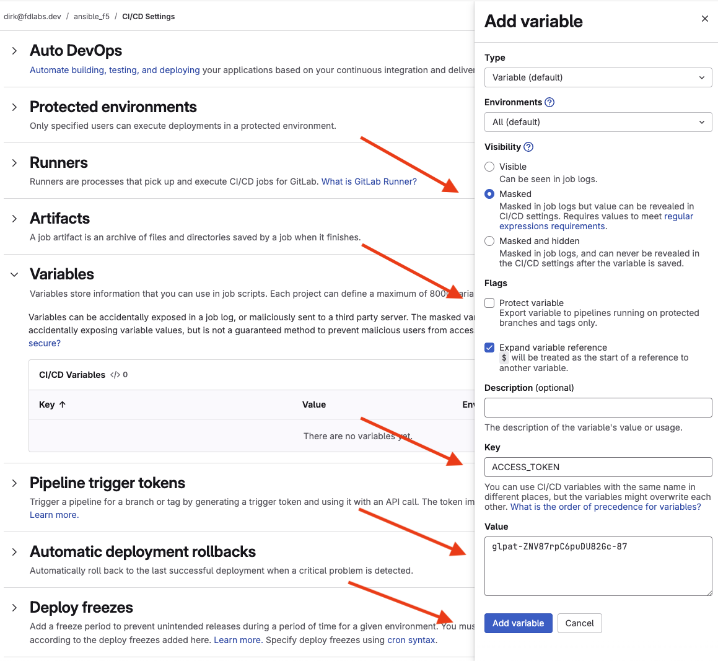
Task: Open the Type dropdown
Action: click(x=598, y=78)
